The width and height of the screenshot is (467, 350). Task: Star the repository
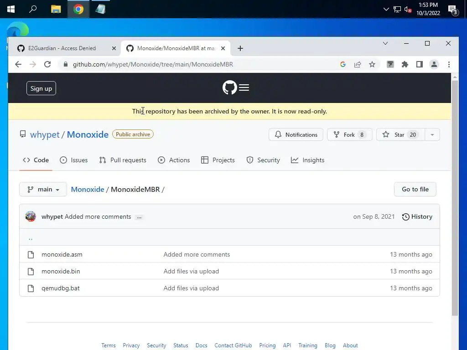pyautogui.click(x=400, y=134)
